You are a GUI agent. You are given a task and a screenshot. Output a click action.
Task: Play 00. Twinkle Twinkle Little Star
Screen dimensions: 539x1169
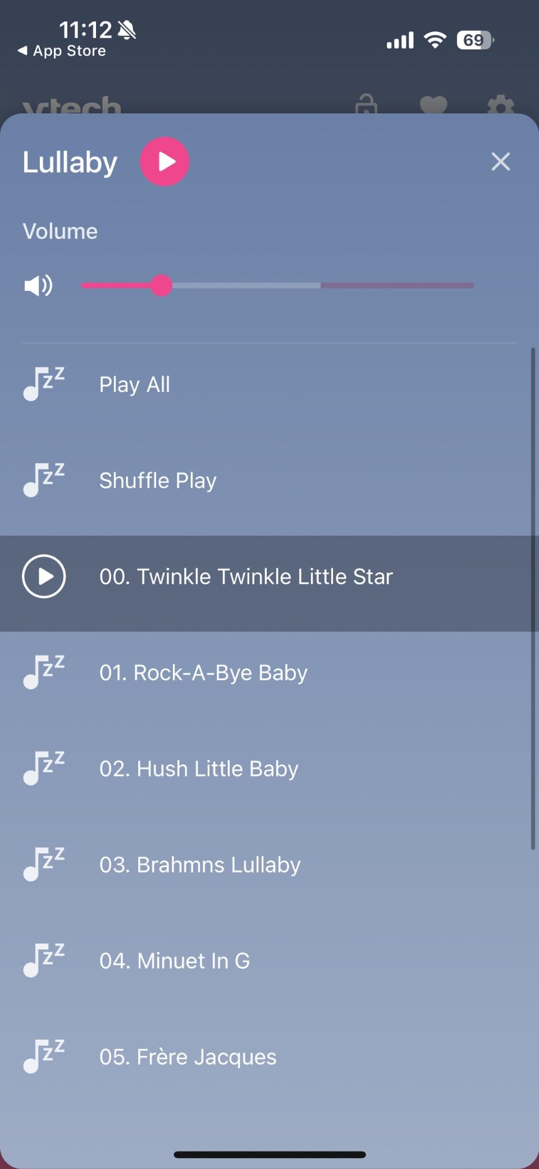click(x=269, y=577)
